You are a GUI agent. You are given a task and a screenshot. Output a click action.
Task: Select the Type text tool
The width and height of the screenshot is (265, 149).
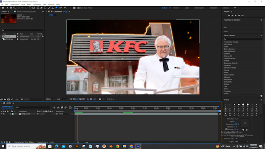(x=45, y=8)
